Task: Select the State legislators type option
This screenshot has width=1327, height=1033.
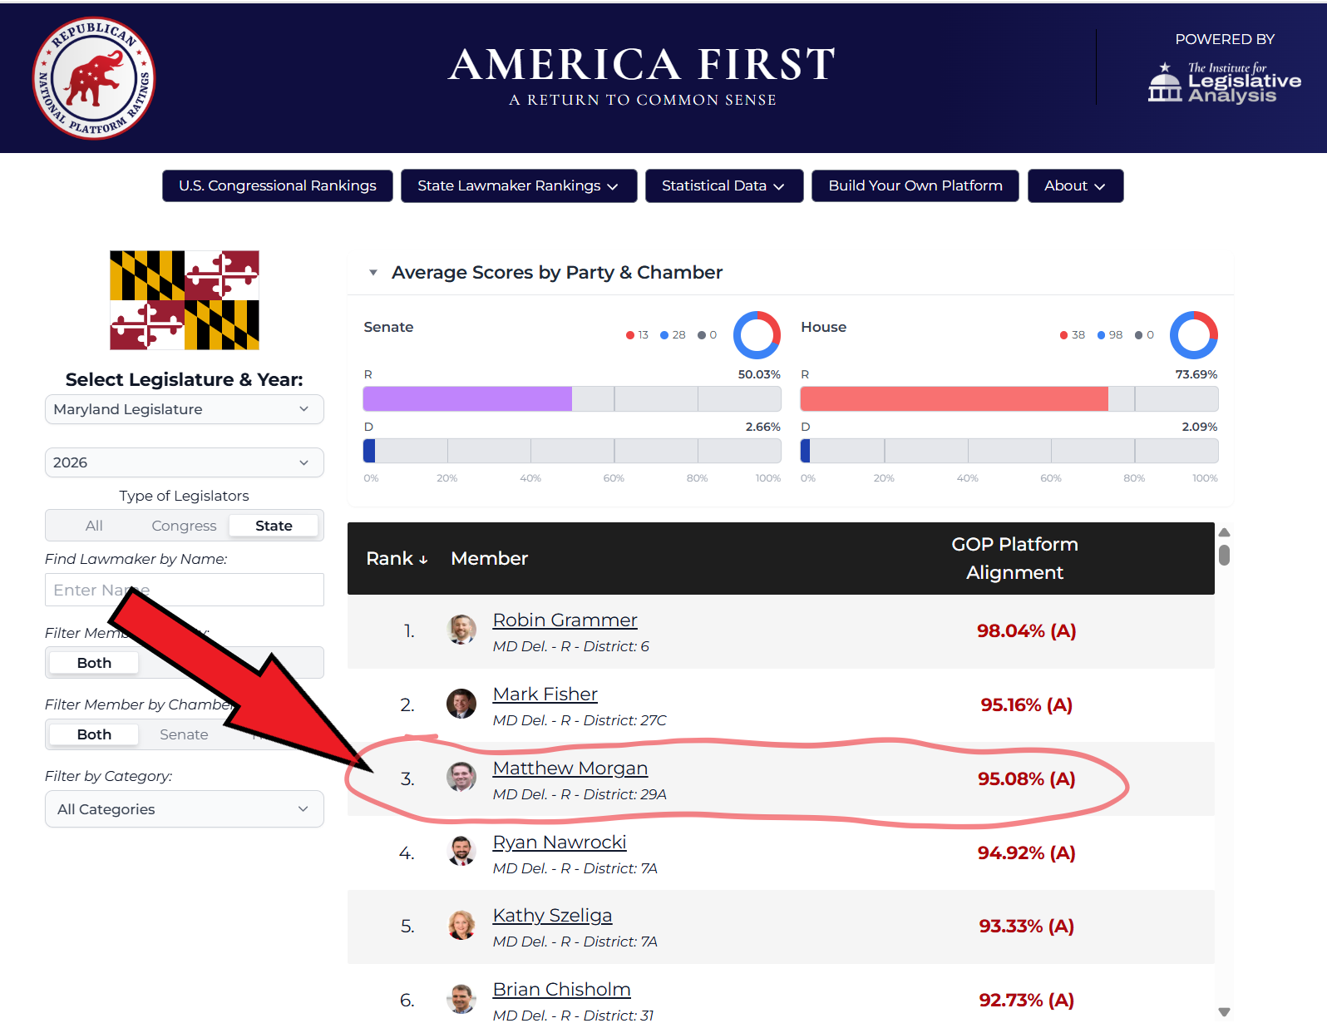Action: (x=274, y=526)
